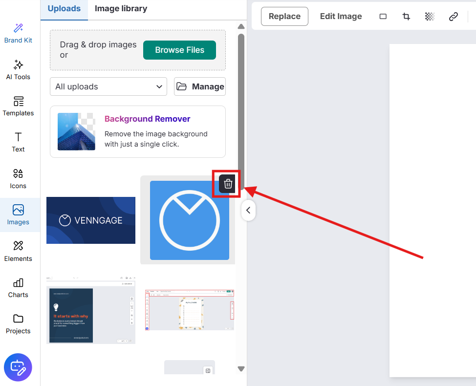
Task: Switch to the Image library tab
Action: click(121, 9)
